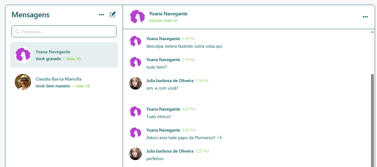Click Julia's avatar beside 'sim, e com você?'

click(x=135, y=84)
